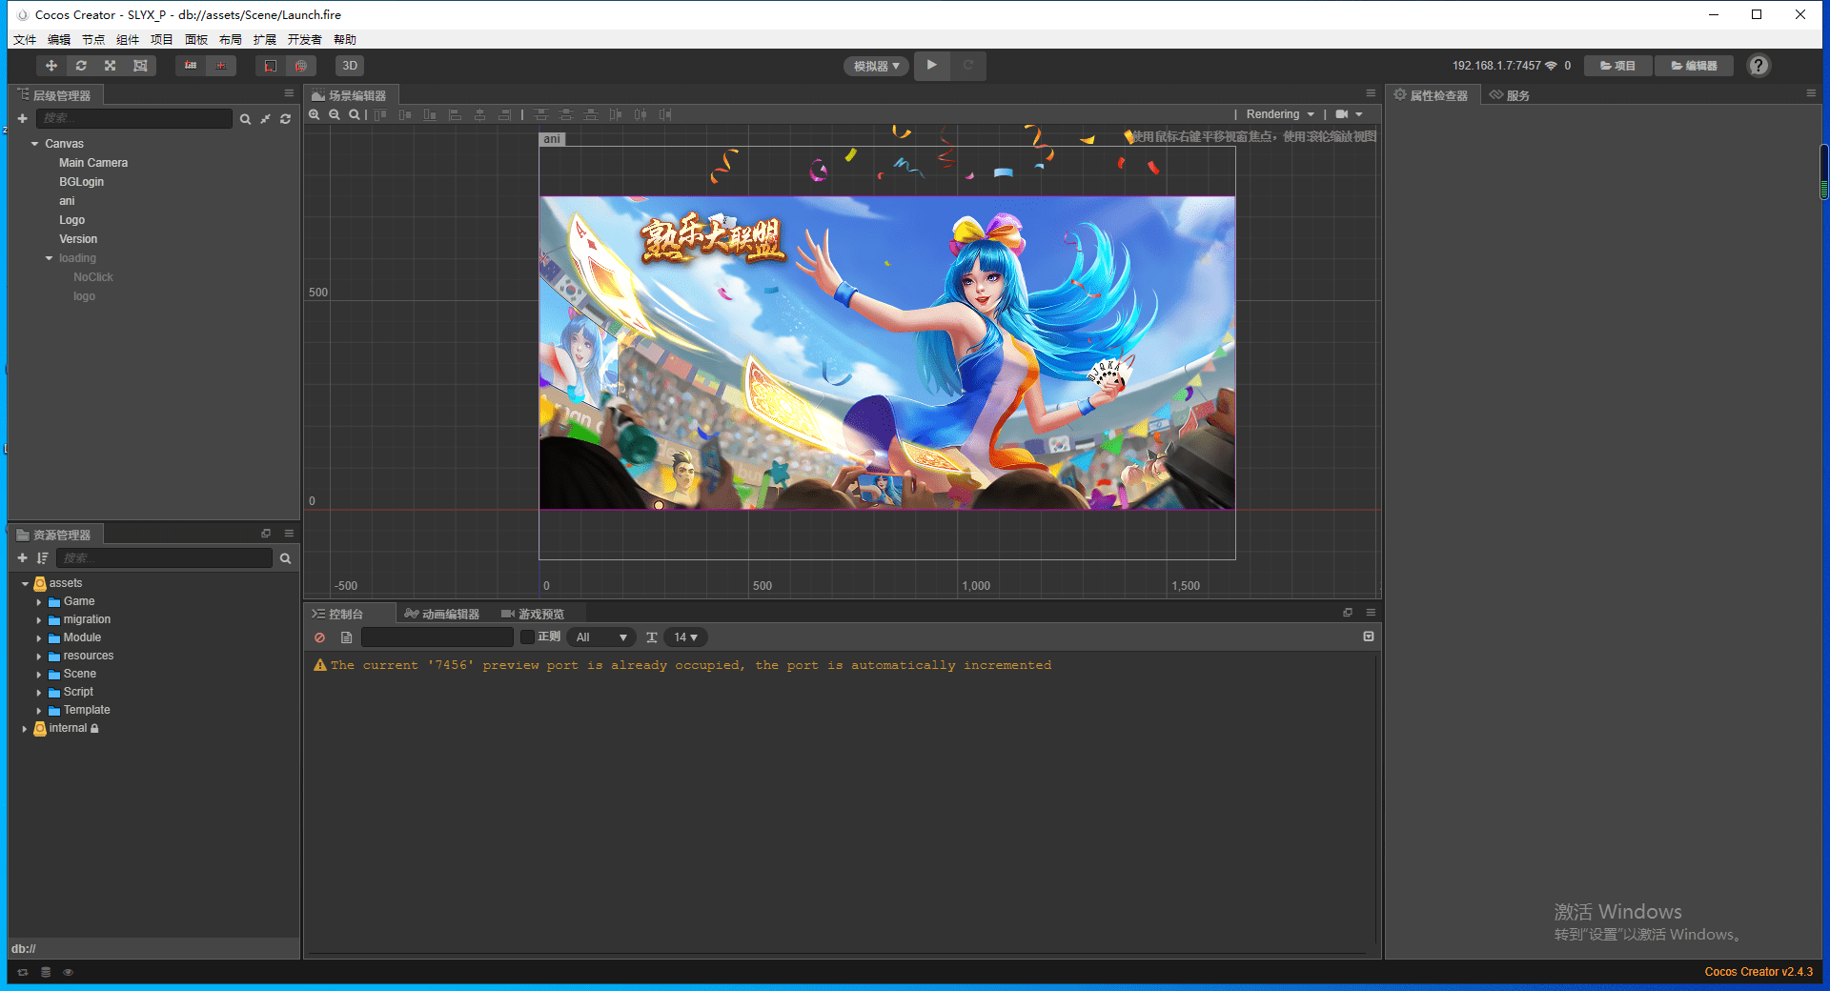Expand the Game folder

tap(39, 602)
